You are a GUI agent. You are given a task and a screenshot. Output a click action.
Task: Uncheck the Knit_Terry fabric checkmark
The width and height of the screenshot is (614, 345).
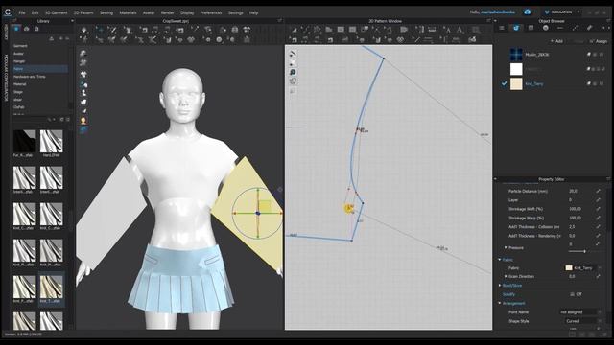504,83
